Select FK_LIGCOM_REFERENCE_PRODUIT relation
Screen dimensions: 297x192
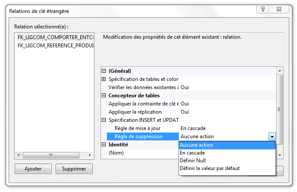pyautogui.click(x=55, y=45)
